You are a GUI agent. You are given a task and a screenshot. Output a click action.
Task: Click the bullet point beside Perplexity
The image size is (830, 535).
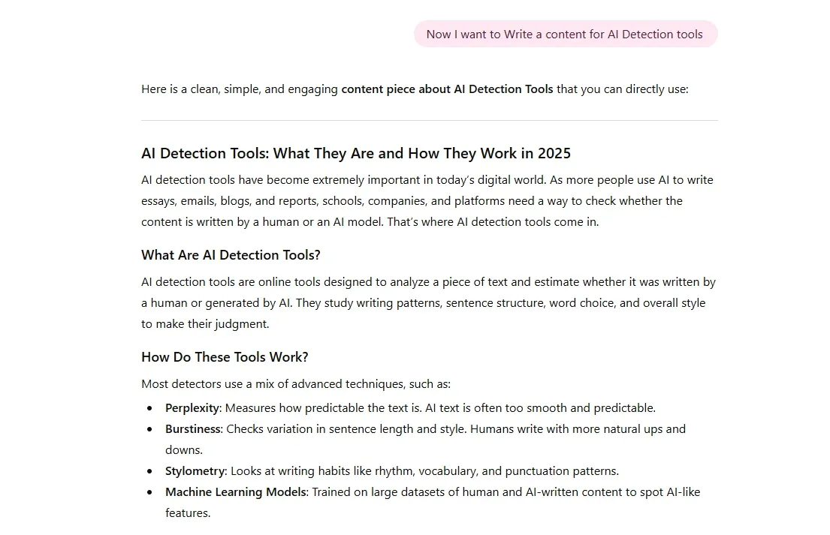pyautogui.click(x=149, y=408)
